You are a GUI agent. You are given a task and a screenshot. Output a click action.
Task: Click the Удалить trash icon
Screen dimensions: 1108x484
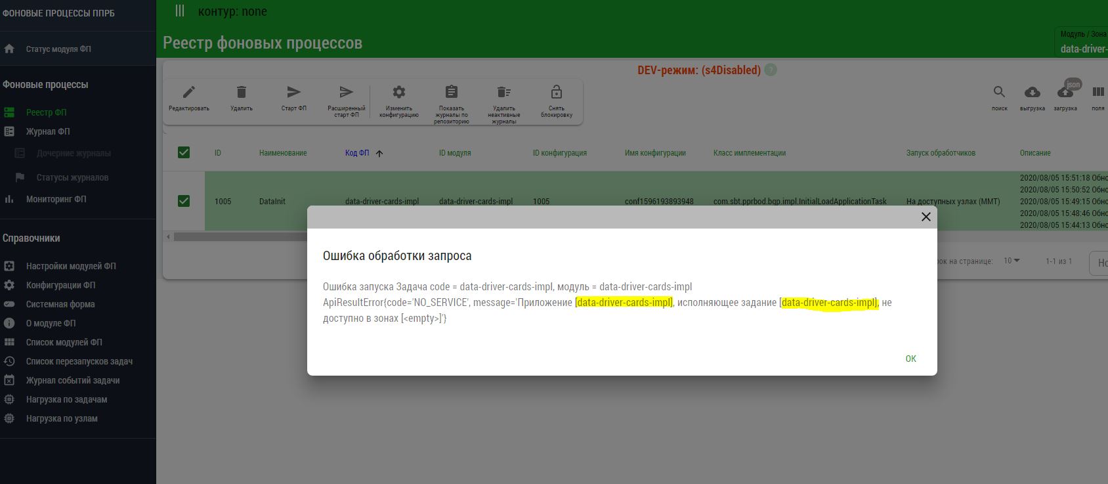[x=242, y=93]
